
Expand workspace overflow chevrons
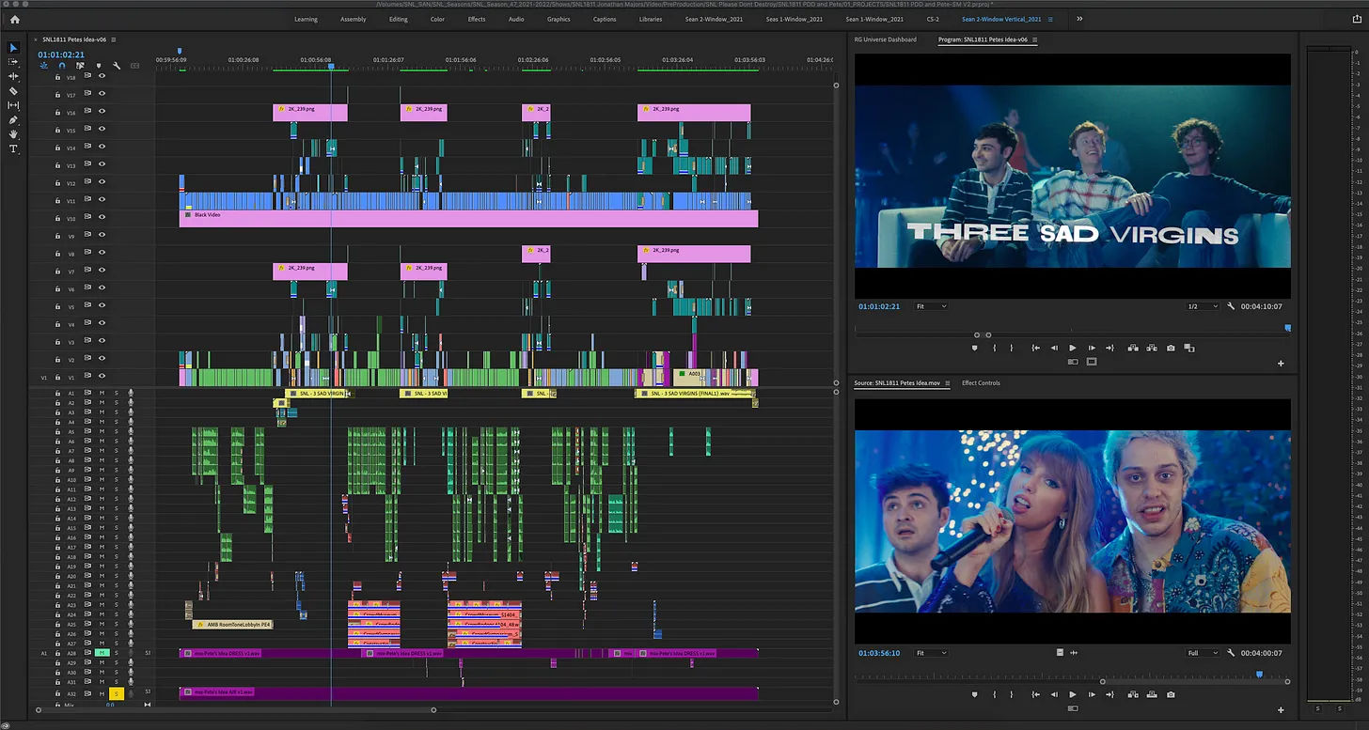(x=1079, y=19)
